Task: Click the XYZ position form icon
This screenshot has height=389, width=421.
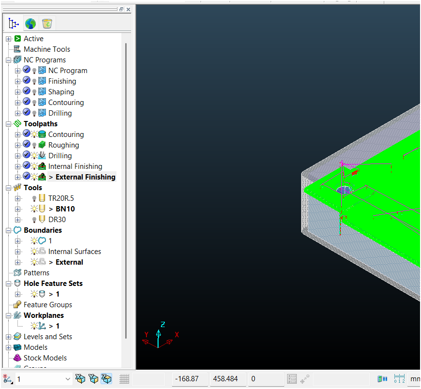Action: click(291, 379)
